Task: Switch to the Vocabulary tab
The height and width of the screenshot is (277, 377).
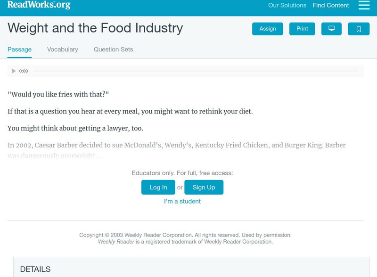Action: [x=63, y=49]
